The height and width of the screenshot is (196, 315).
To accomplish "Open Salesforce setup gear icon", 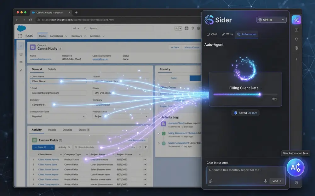I will pos(198,28).
